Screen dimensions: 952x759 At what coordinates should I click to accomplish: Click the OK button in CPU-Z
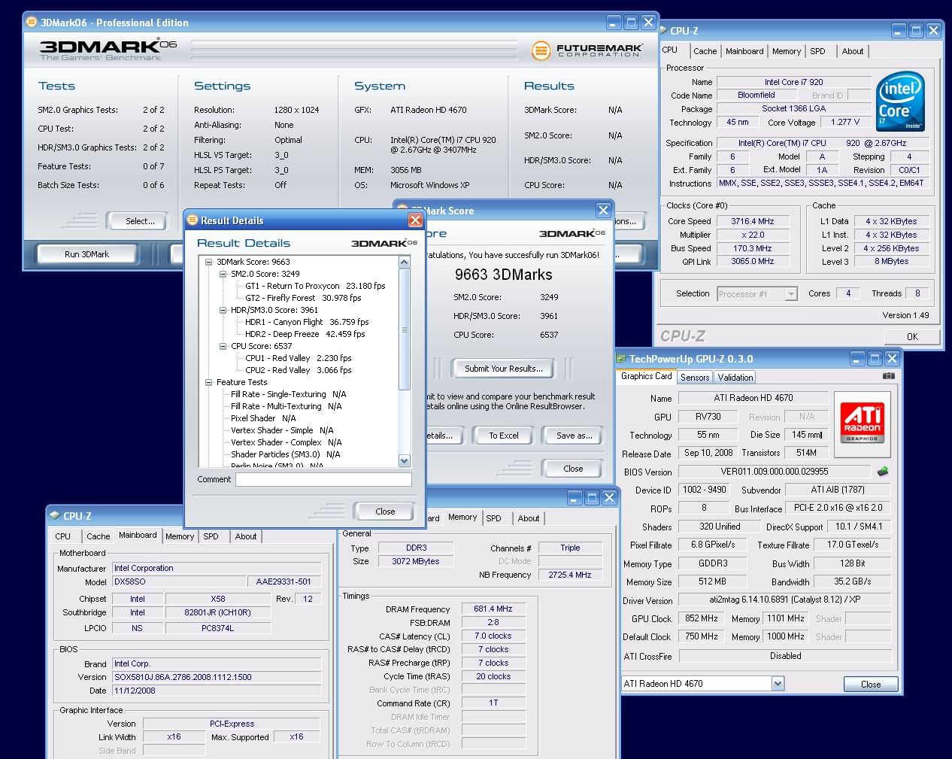point(911,336)
